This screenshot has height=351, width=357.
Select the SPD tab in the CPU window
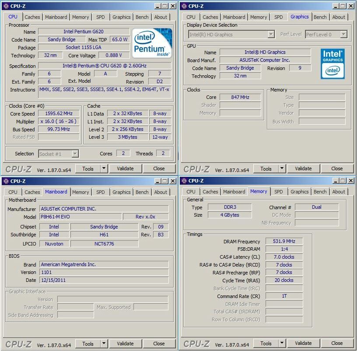click(x=101, y=17)
